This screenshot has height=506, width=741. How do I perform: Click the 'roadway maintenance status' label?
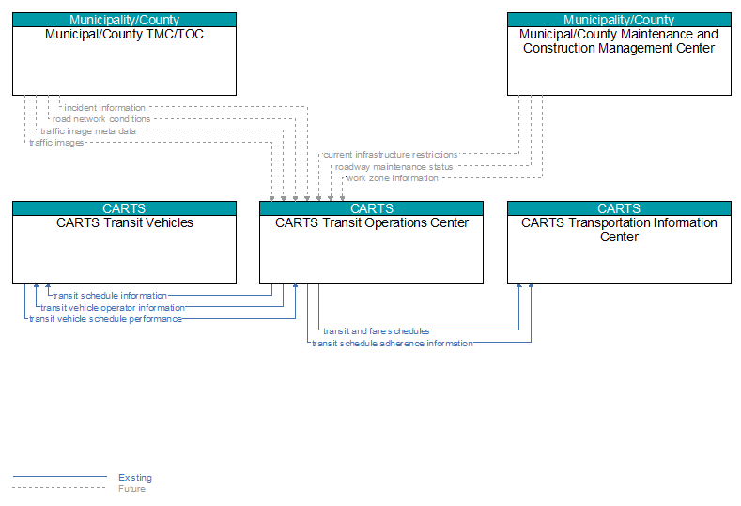[x=394, y=167]
